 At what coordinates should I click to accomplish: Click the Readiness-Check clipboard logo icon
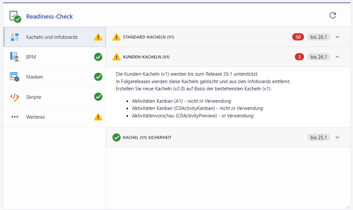tap(15, 16)
